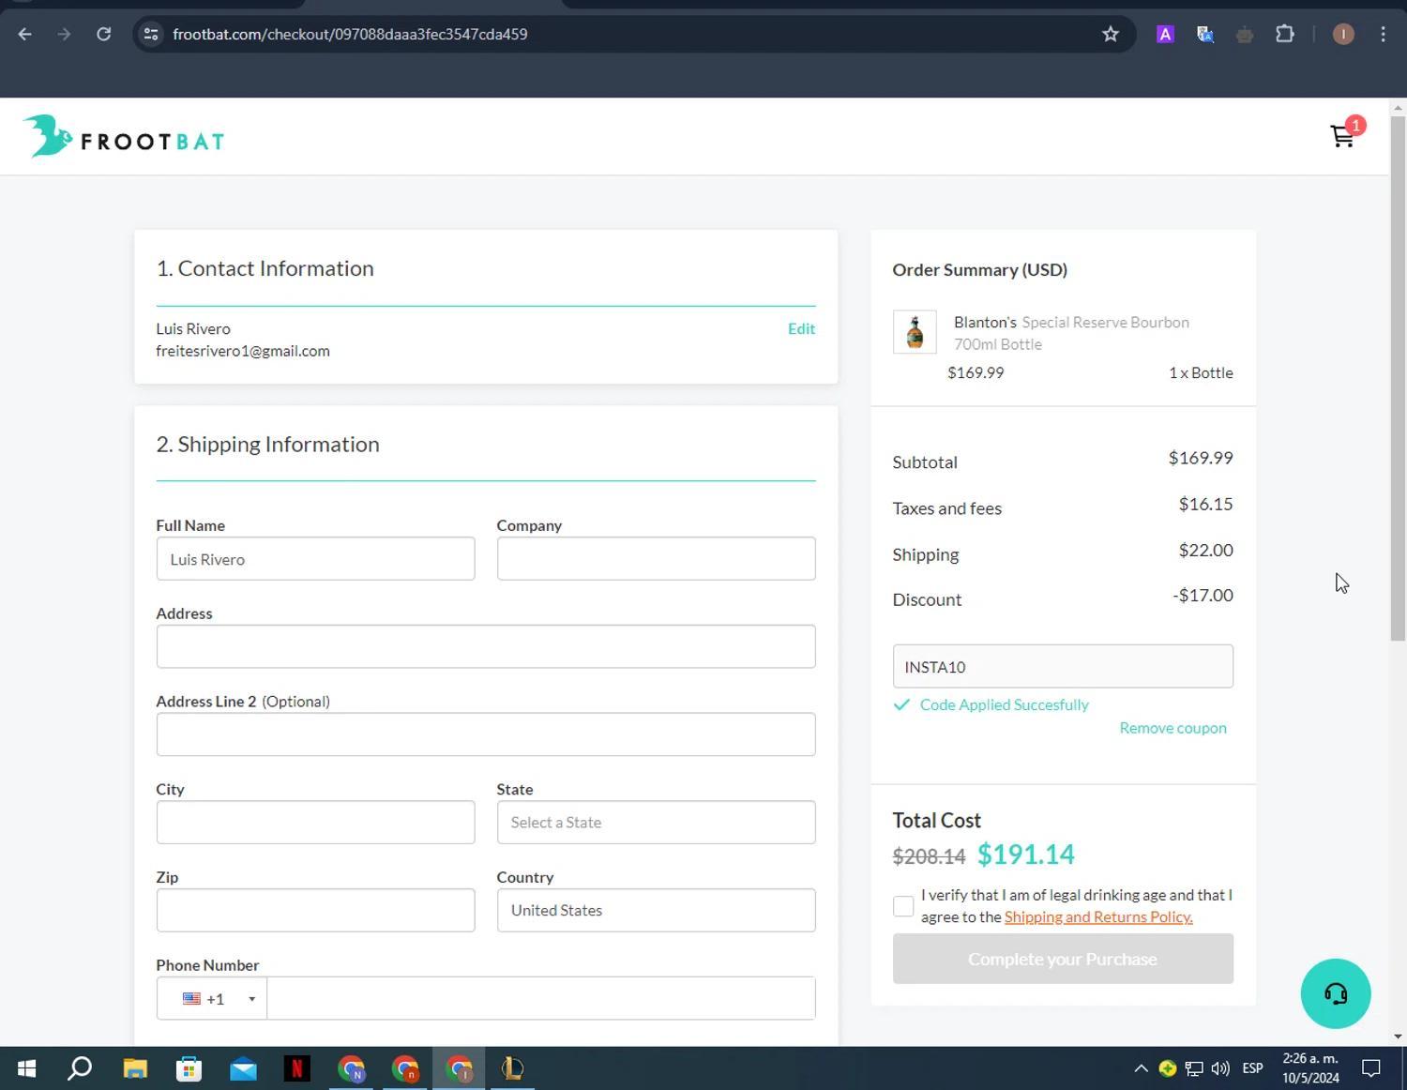1407x1090 pixels.
Task: Click the coupon code field with INSTA10
Action: pyautogui.click(x=1063, y=667)
